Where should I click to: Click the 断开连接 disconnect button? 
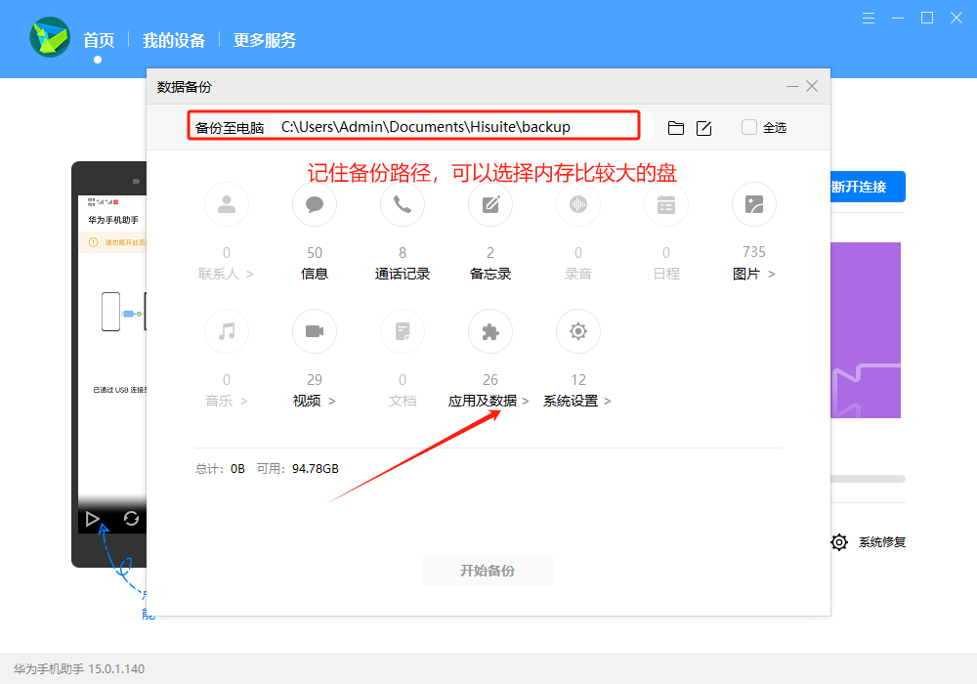tap(868, 187)
